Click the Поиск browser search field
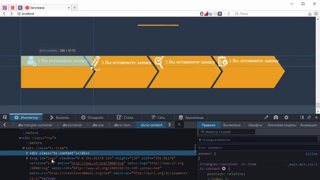Image resolution: width=320 pixels, height=180 pixels. [x=269, y=13]
